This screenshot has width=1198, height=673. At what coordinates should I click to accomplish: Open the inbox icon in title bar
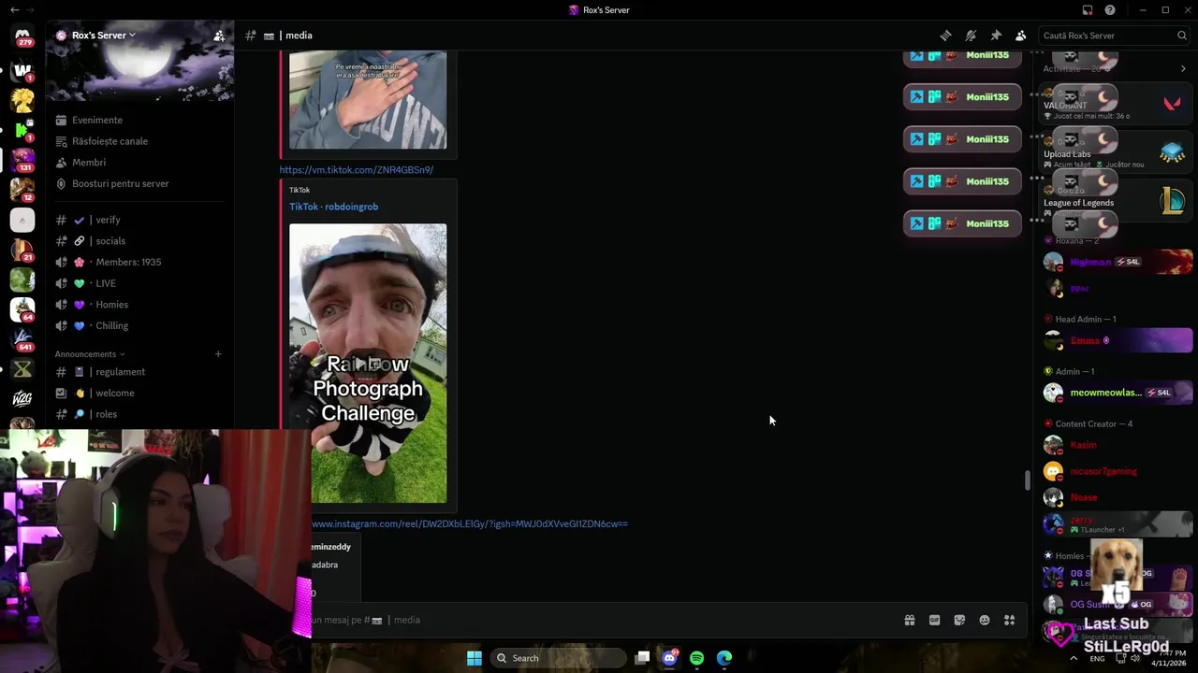click(x=1088, y=10)
